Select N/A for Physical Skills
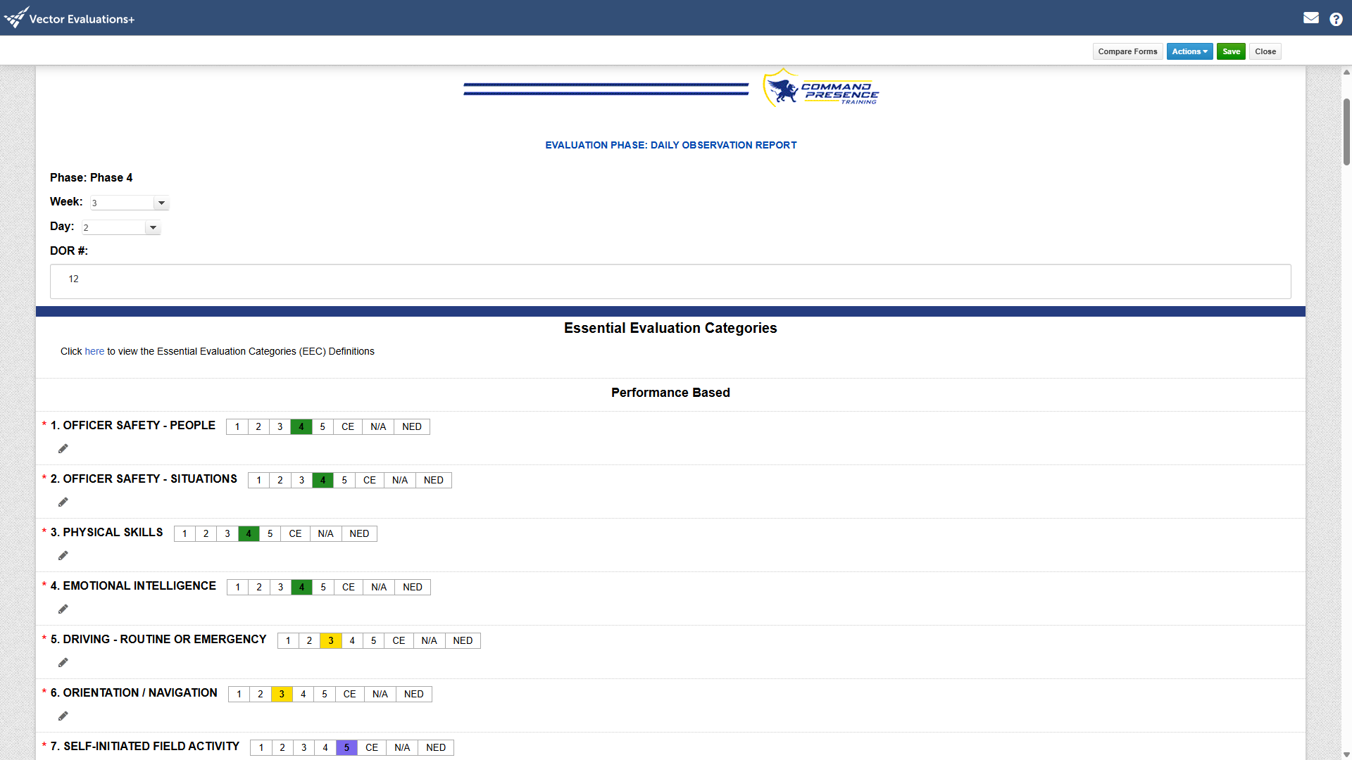The image size is (1352, 760). [325, 534]
